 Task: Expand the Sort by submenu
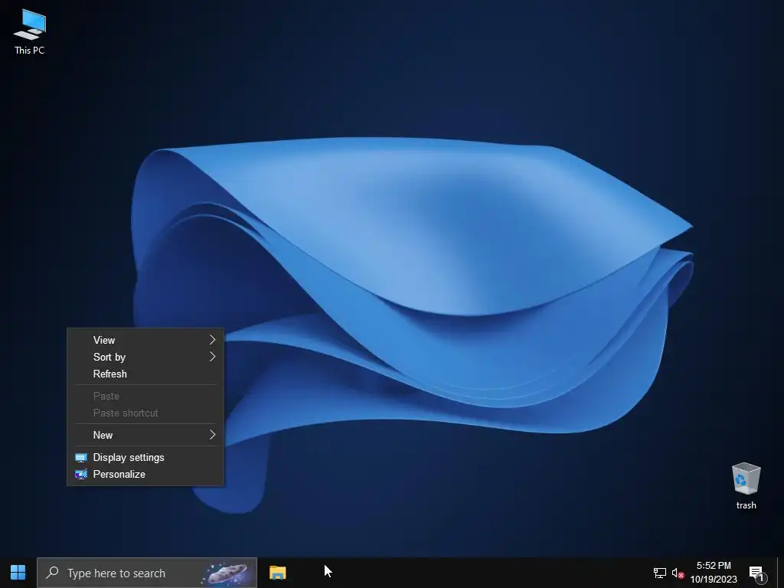145,357
